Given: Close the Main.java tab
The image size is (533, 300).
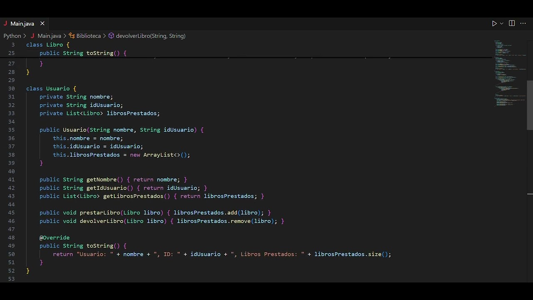Looking at the screenshot, I should click(42, 24).
